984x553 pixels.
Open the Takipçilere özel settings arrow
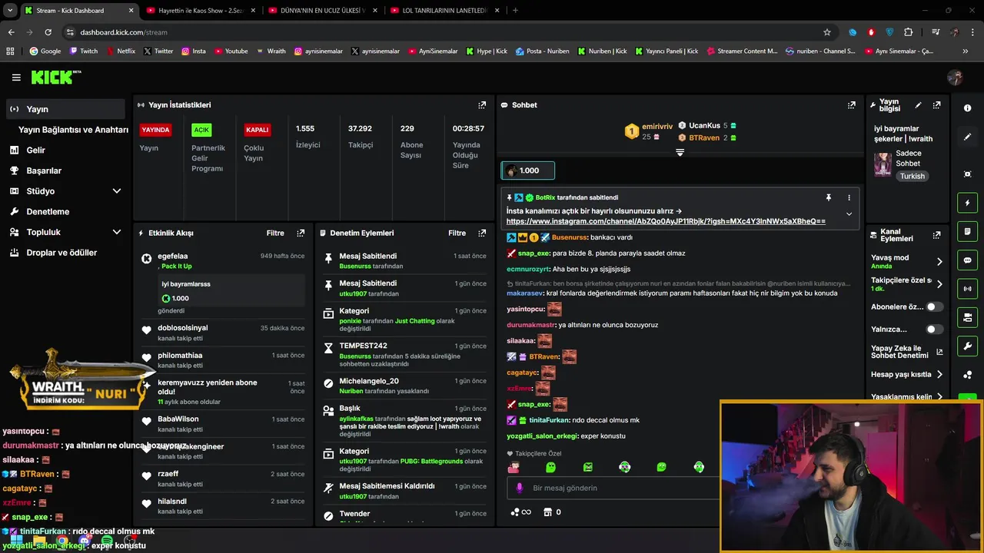pos(939,284)
